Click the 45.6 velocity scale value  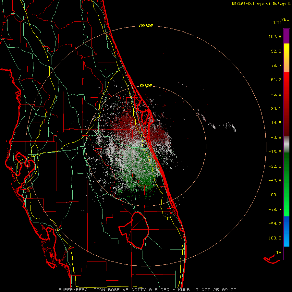pyautogui.click(x=276, y=94)
